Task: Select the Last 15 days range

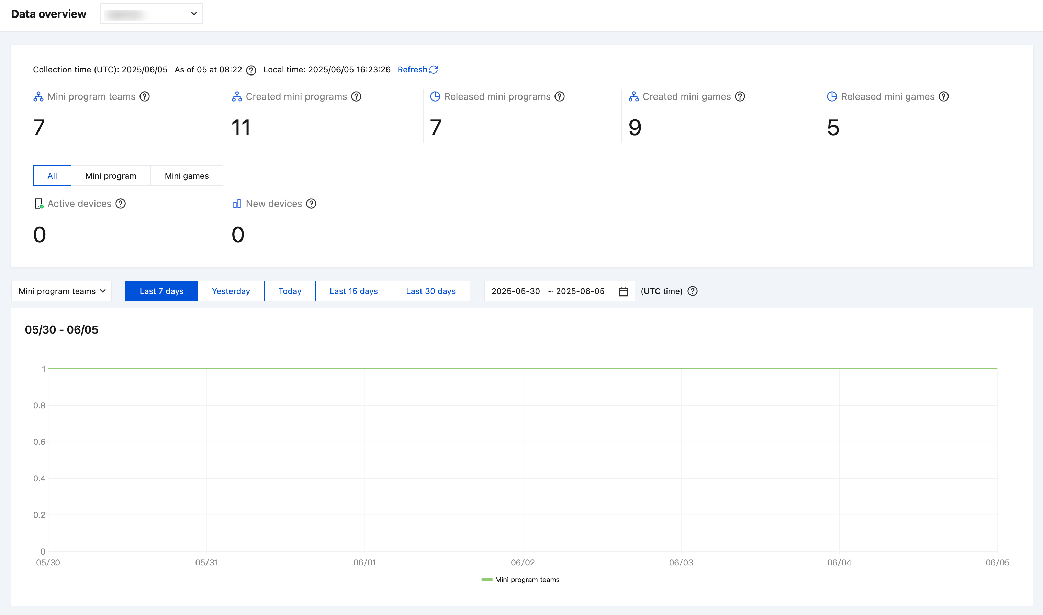Action: [353, 291]
